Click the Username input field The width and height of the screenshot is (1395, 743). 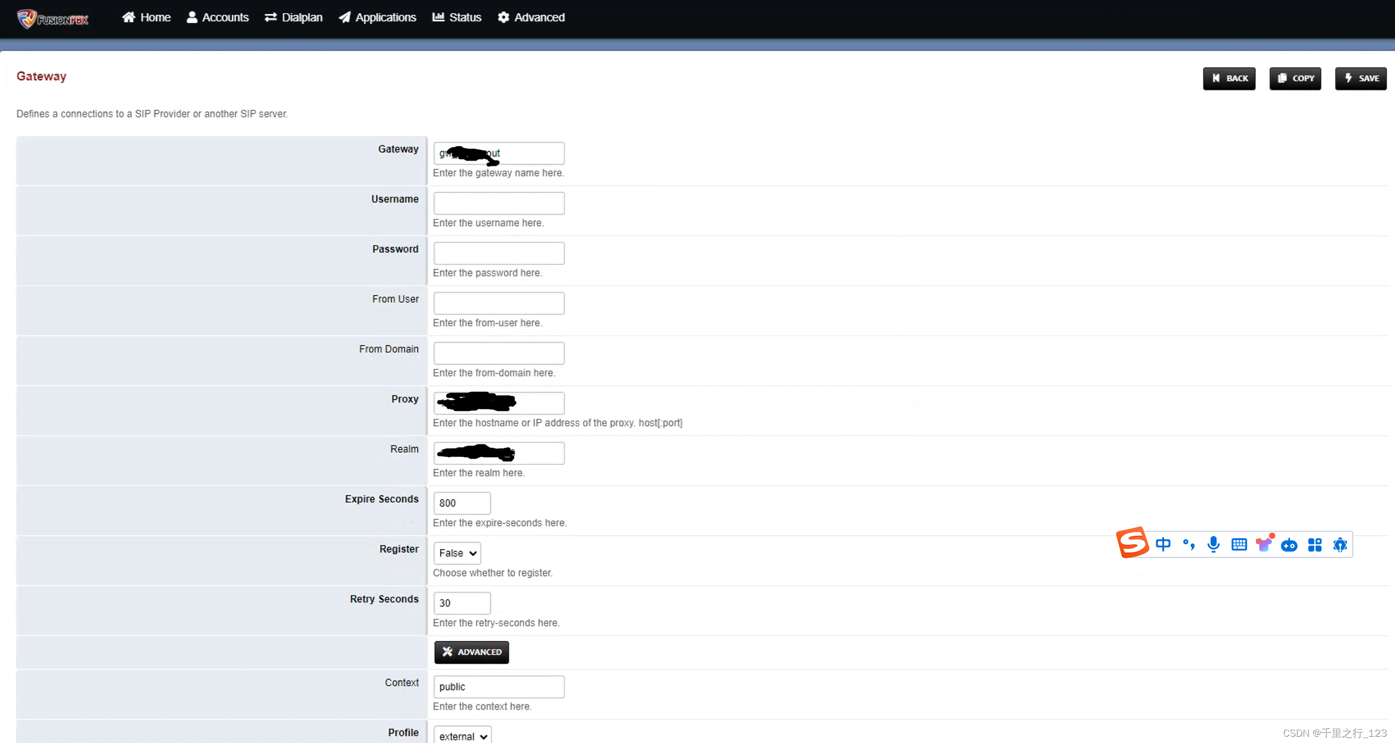[499, 204]
